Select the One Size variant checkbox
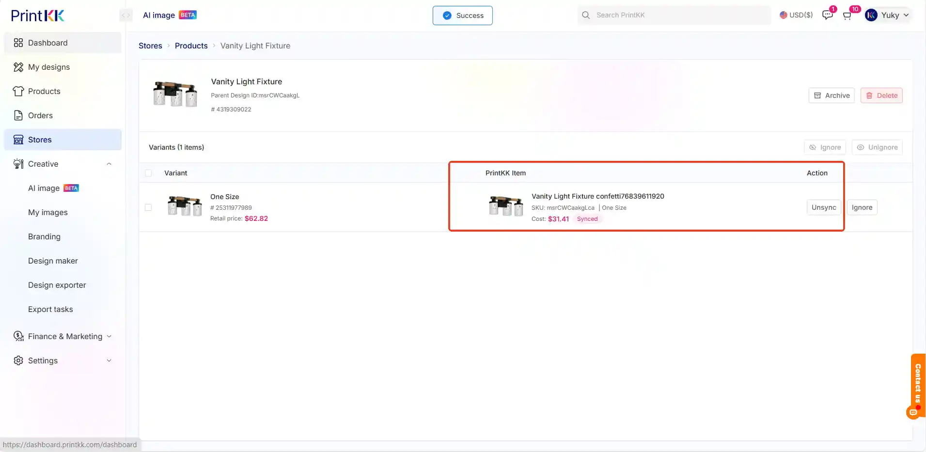This screenshot has height=452, width=926. tap(148, 207)
